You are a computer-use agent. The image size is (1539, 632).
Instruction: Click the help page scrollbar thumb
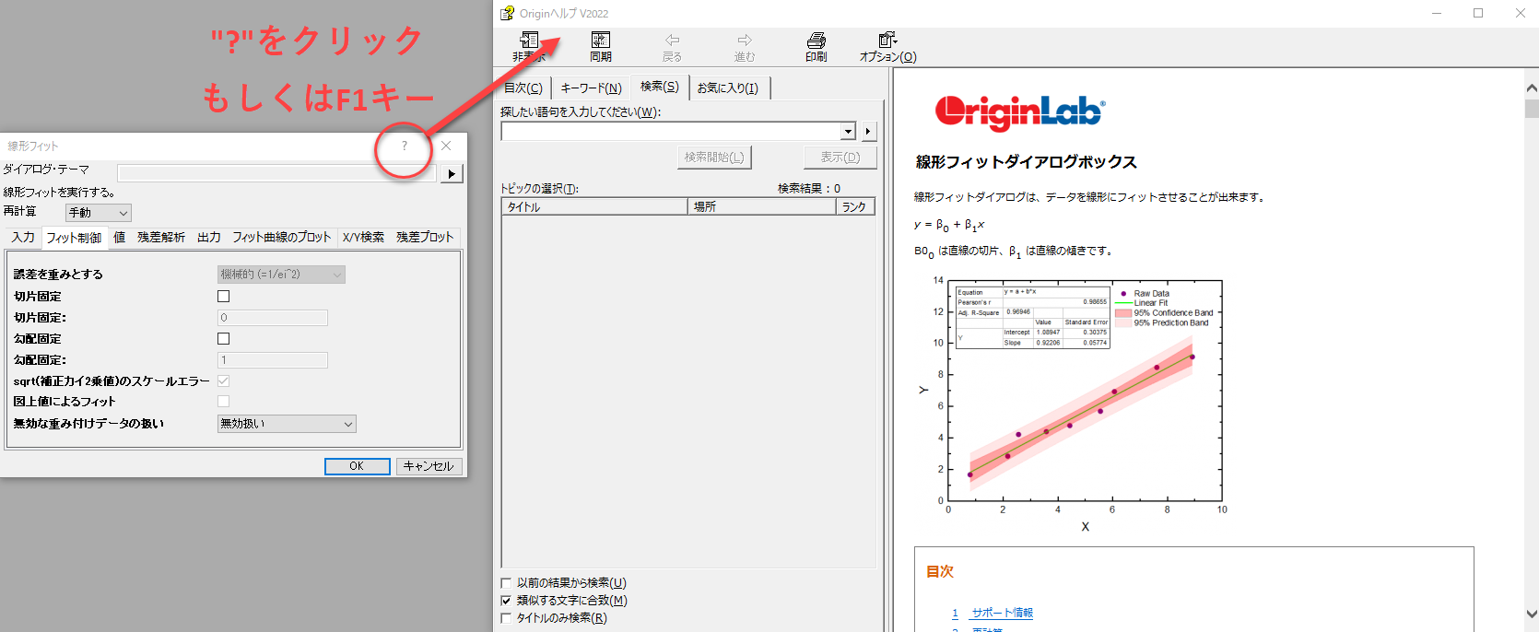coord(1532,109)
